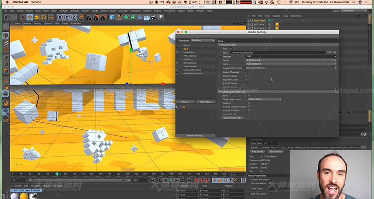Open the Render menu in menu bar
The width and height of the screenshot is (374, 199).
pos(85,11)
